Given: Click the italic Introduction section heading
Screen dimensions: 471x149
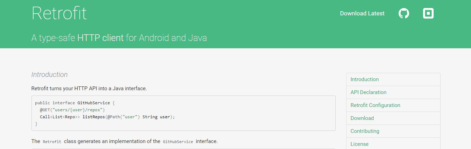Looking at the screenshot, I should [49, 74].
